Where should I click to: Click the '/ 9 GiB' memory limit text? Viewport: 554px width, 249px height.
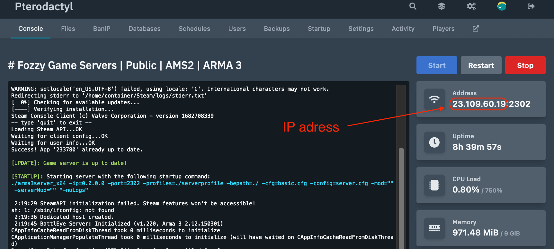click(510, 234)
